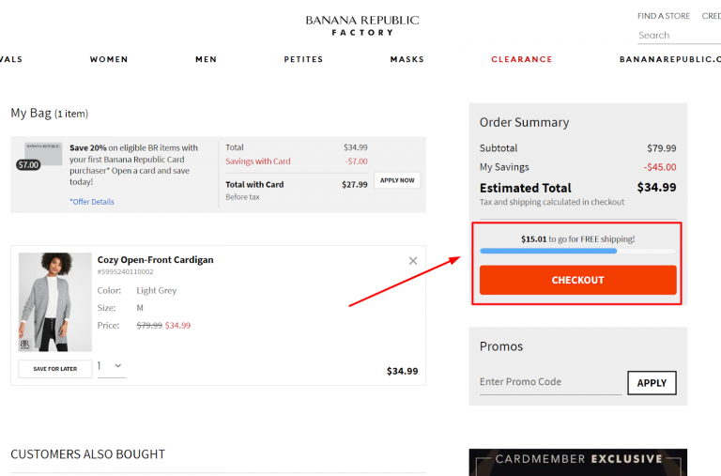Expand the quantity dropdown showing 1
Screen dimensions: 721x476
(x=112, y=366)
